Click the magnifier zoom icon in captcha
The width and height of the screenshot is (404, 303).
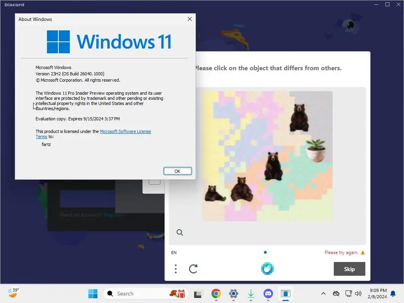[180, 233]
